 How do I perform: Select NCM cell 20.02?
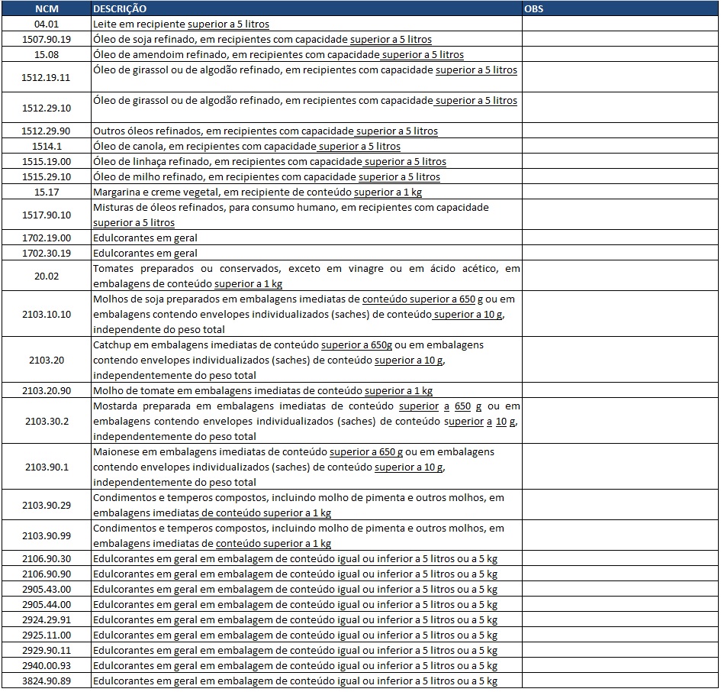click(x=47, y=276)
